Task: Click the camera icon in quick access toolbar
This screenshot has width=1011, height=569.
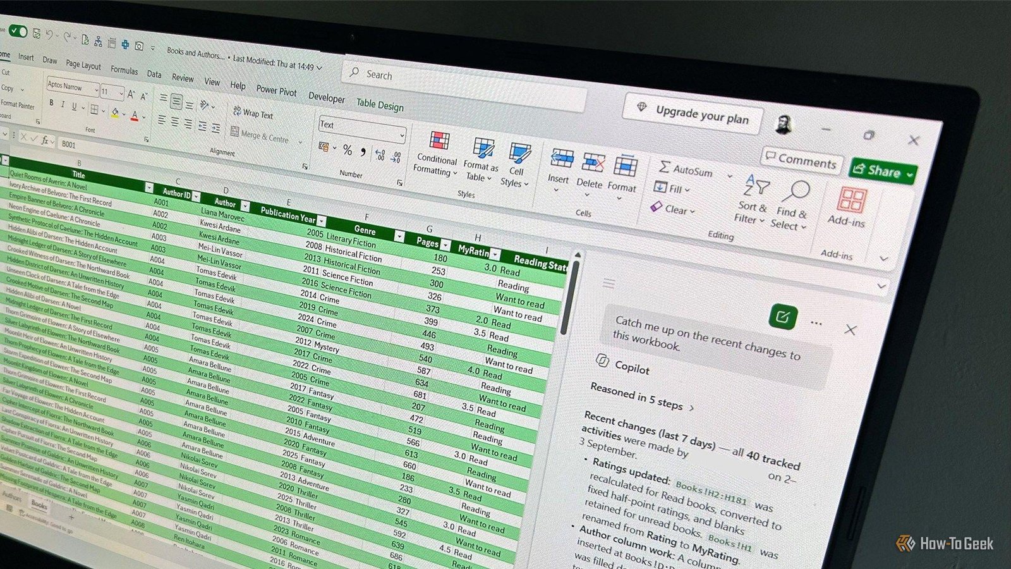Action: (139, 46)
